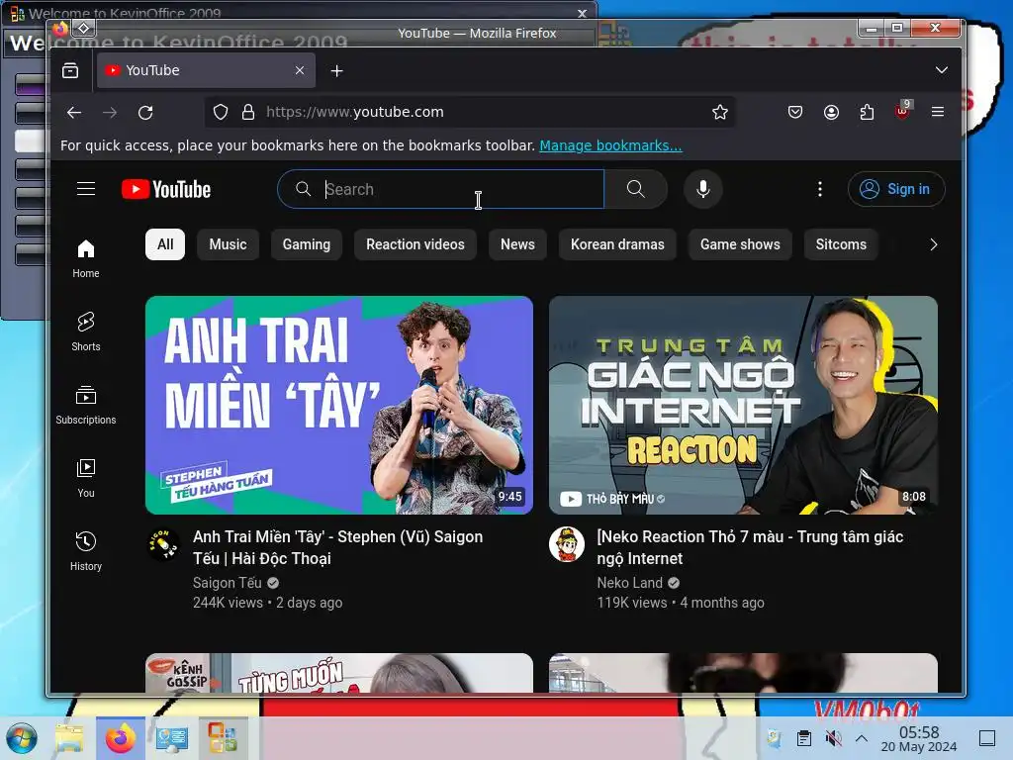The width and height of the screenshot is (1013, 760).
Task: Open the Extensions puzzle icon
Action: pos(867,113)
